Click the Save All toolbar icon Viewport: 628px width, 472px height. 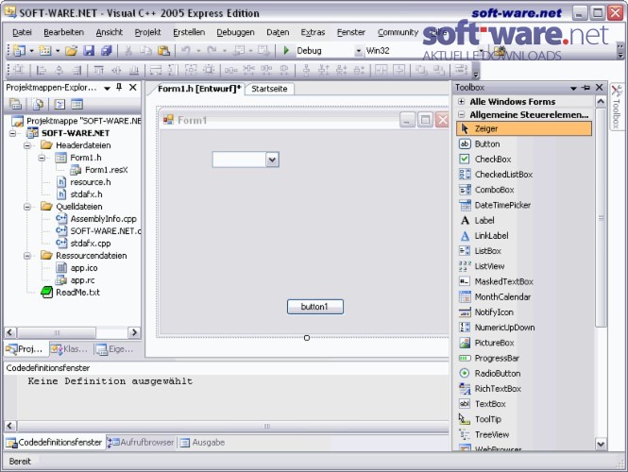pos(107,50)
